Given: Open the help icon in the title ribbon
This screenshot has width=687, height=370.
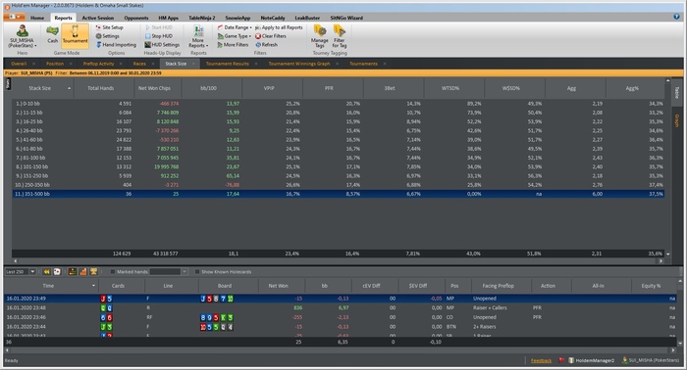Looking at the screenshot, I should 676,17.
